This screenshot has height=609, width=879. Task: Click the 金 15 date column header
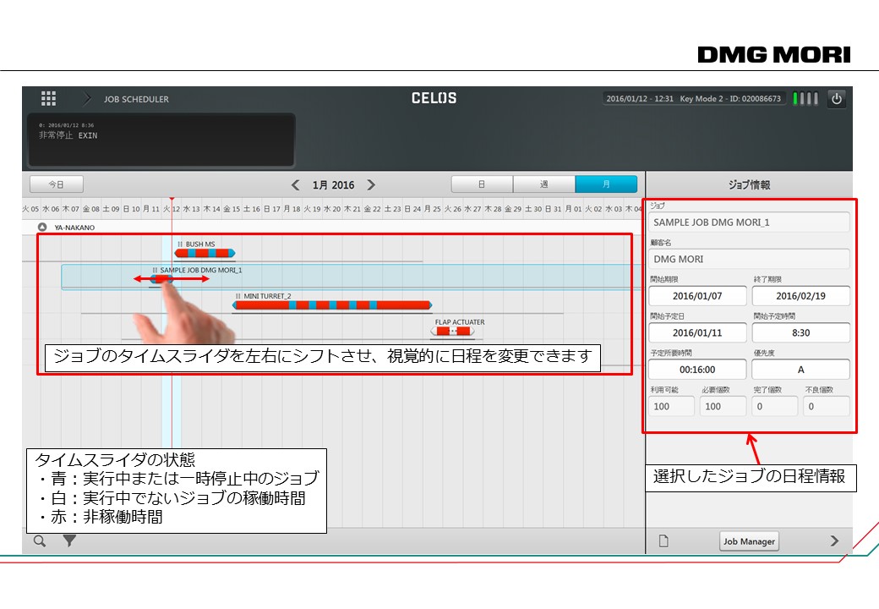[x=232, y=209]
